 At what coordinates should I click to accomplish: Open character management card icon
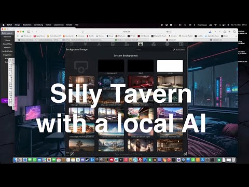[181, 44]
